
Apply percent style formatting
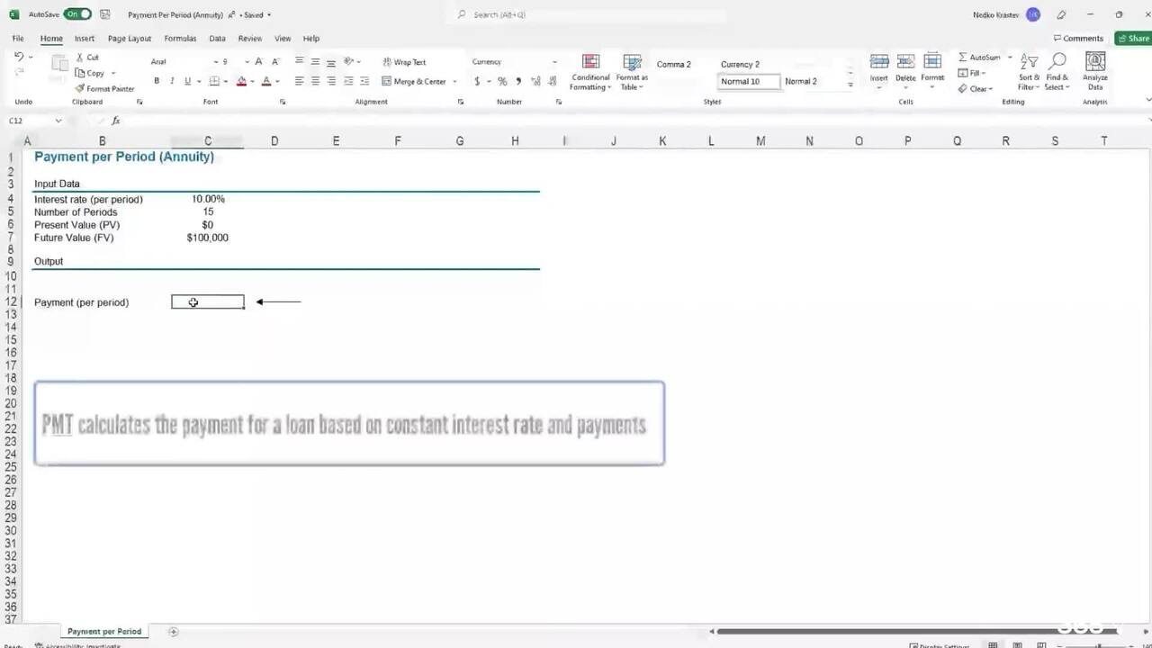click(x=502, y=81)
